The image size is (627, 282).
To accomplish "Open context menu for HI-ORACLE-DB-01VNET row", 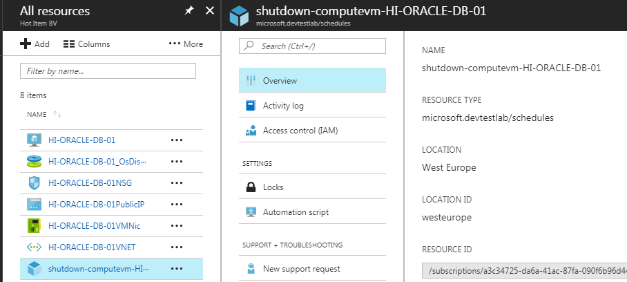I will pos(177,247).
